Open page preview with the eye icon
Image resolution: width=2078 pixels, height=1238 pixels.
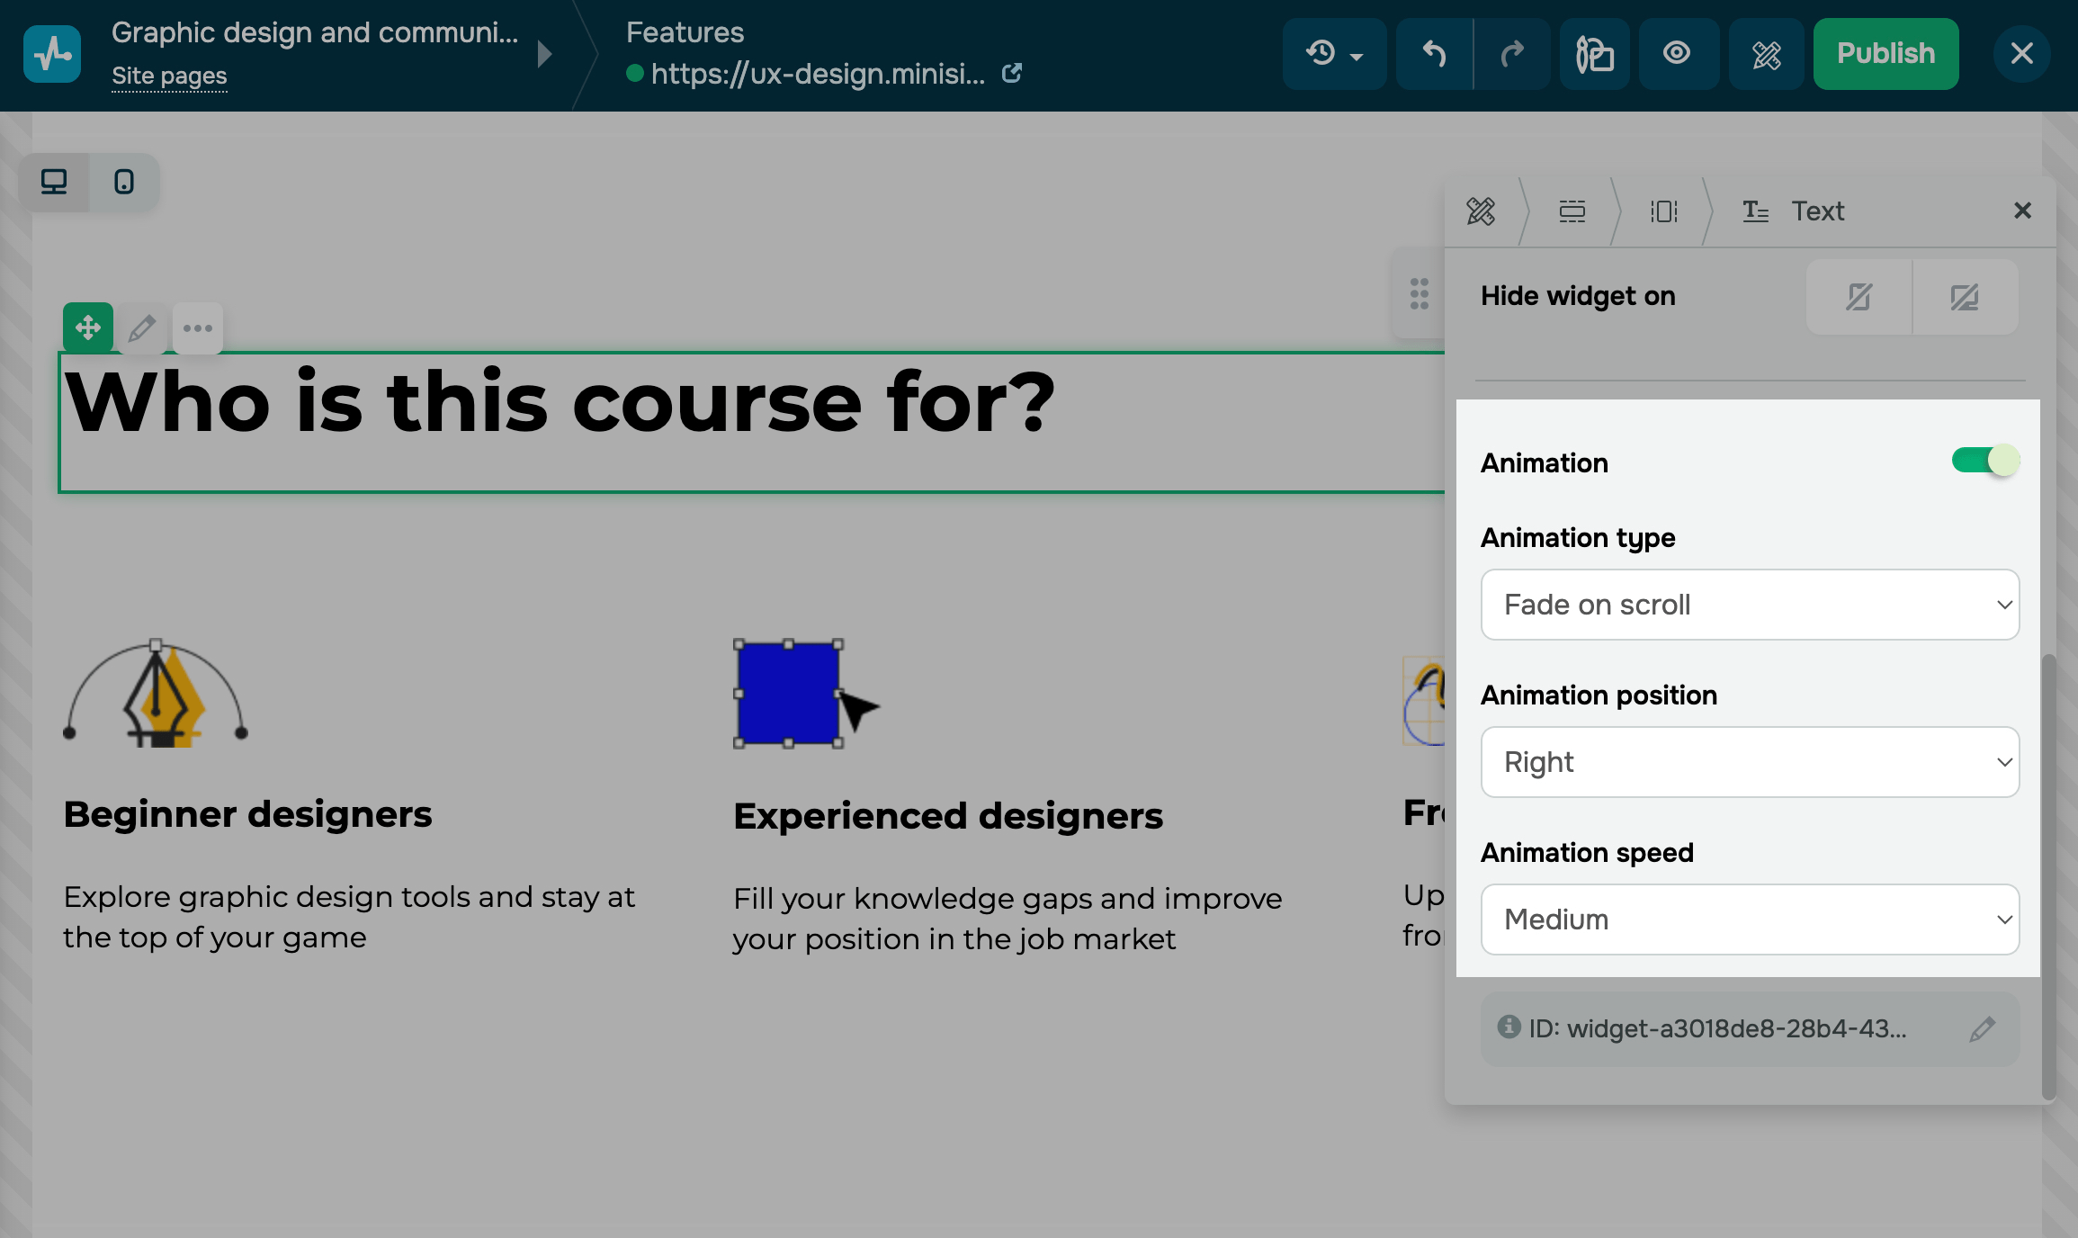pos(1677,54)
